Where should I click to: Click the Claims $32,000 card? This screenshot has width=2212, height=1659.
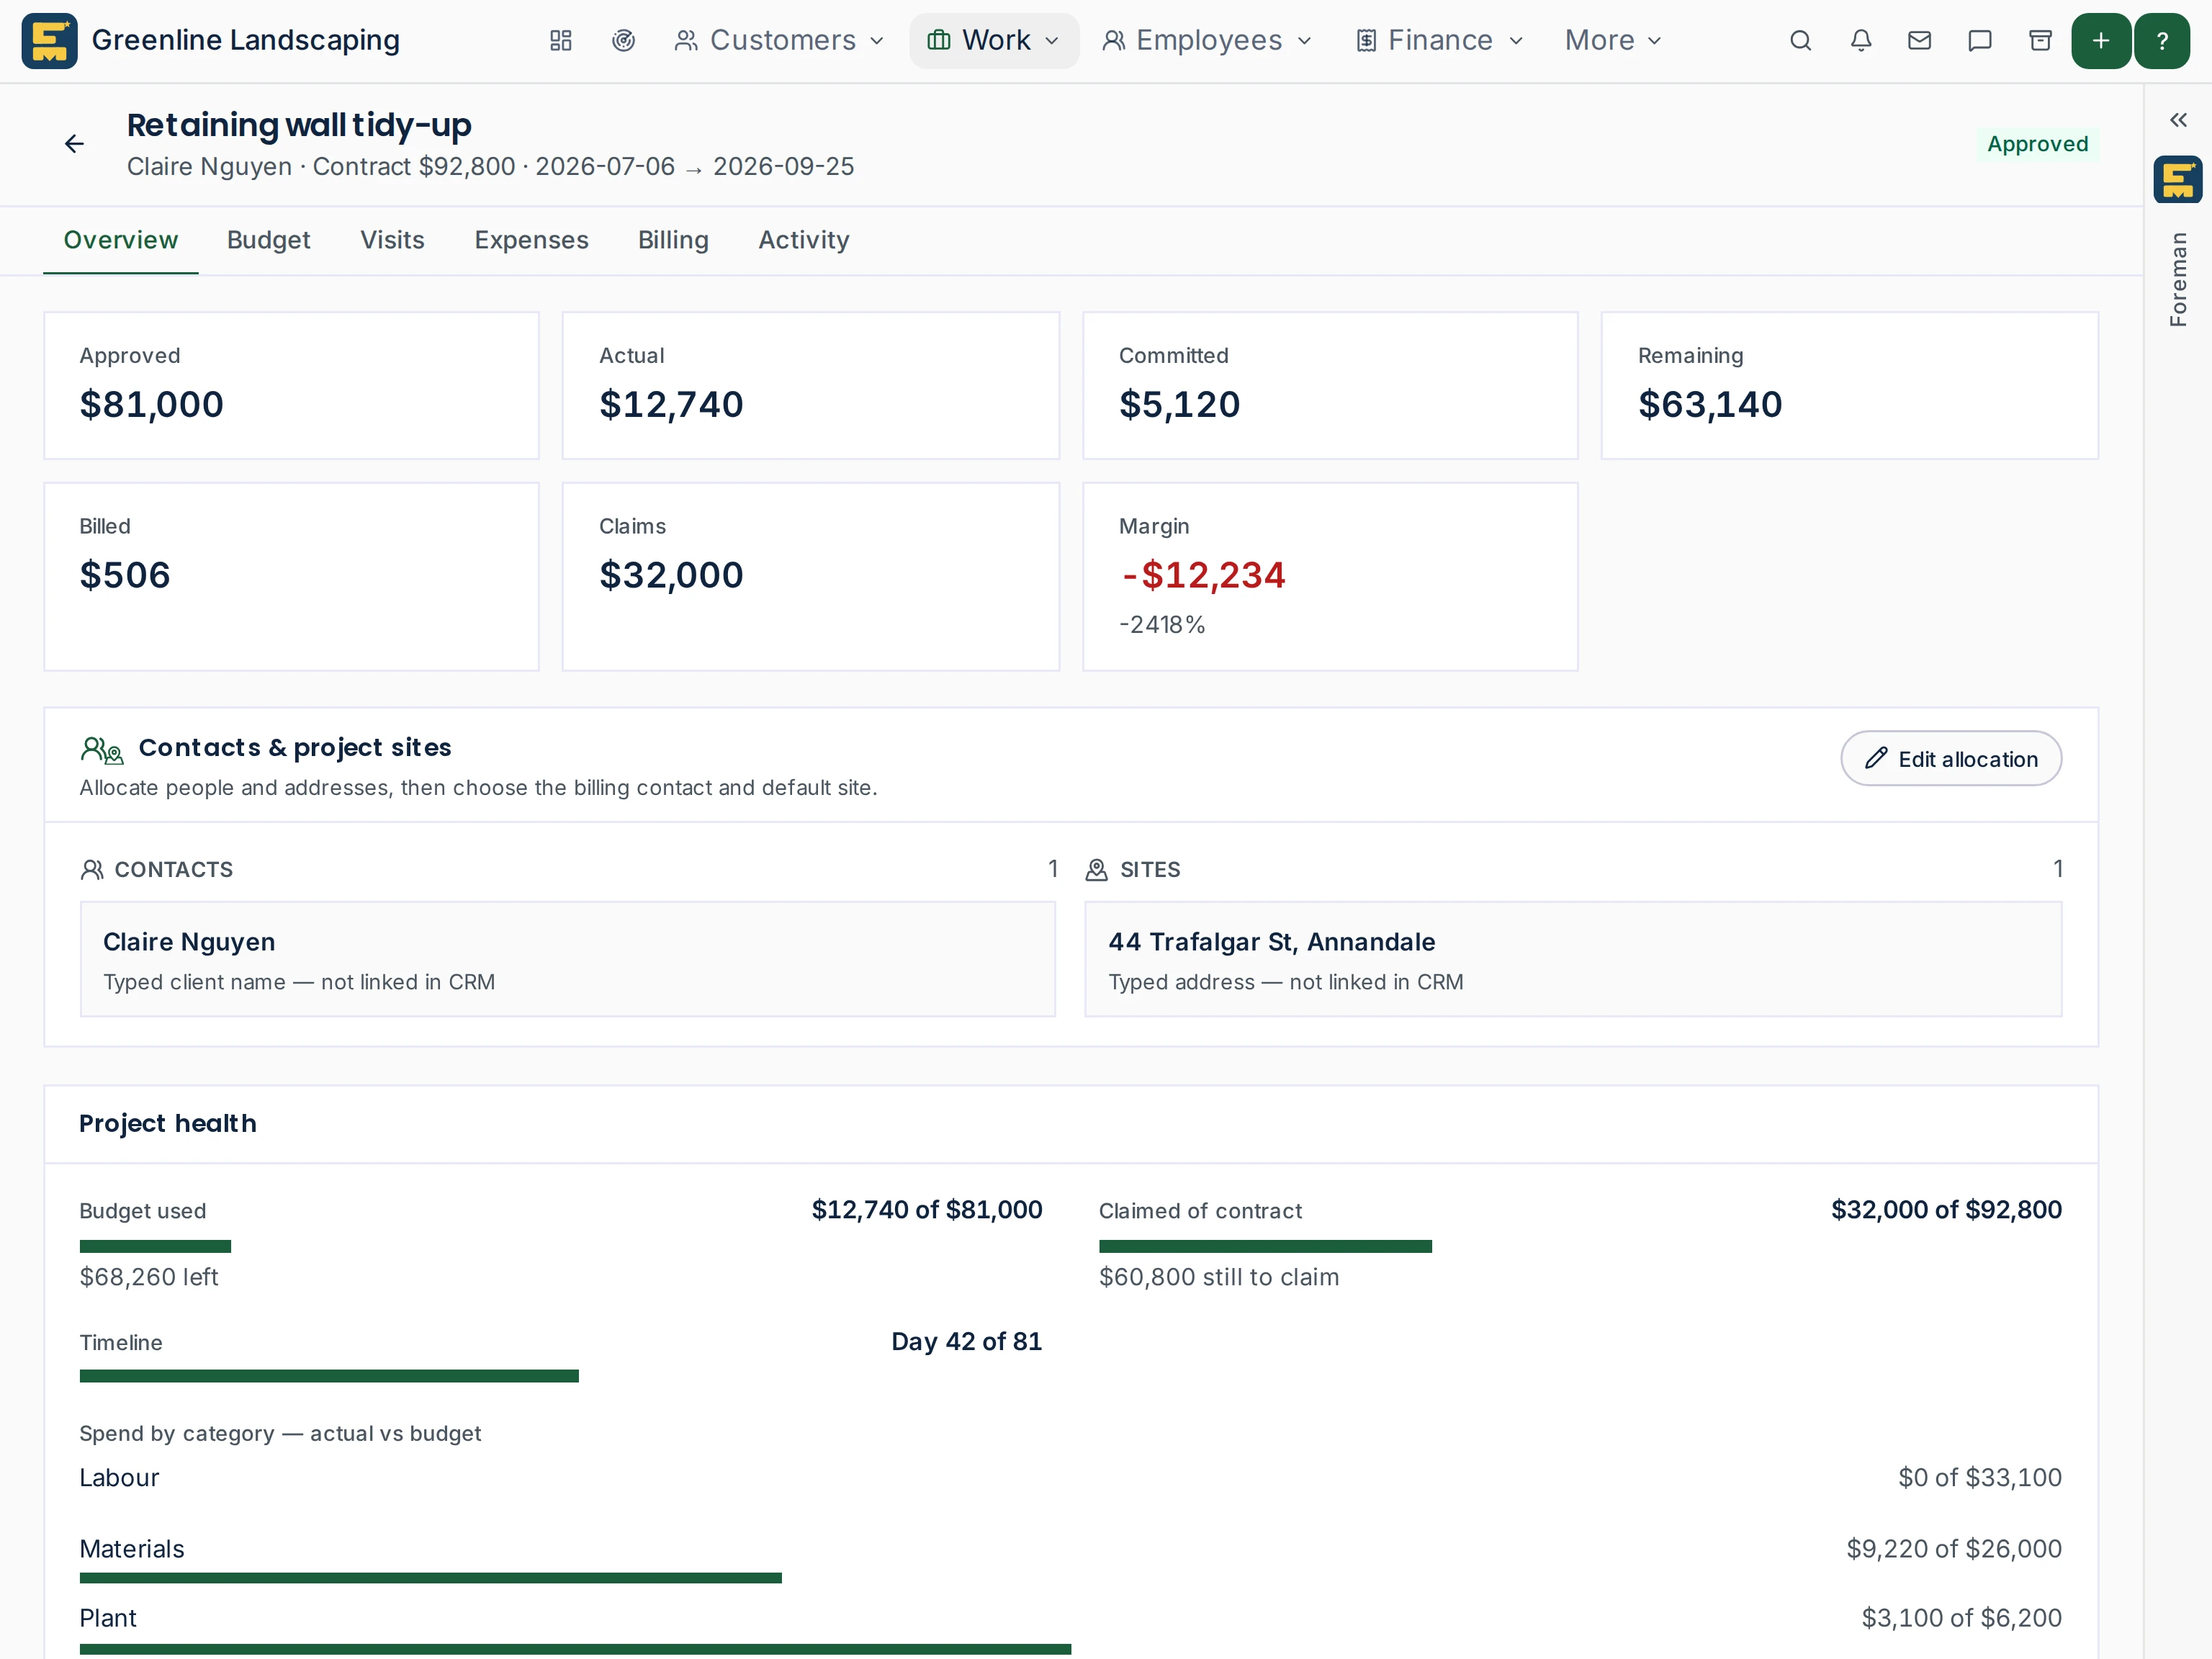(810, 577)
